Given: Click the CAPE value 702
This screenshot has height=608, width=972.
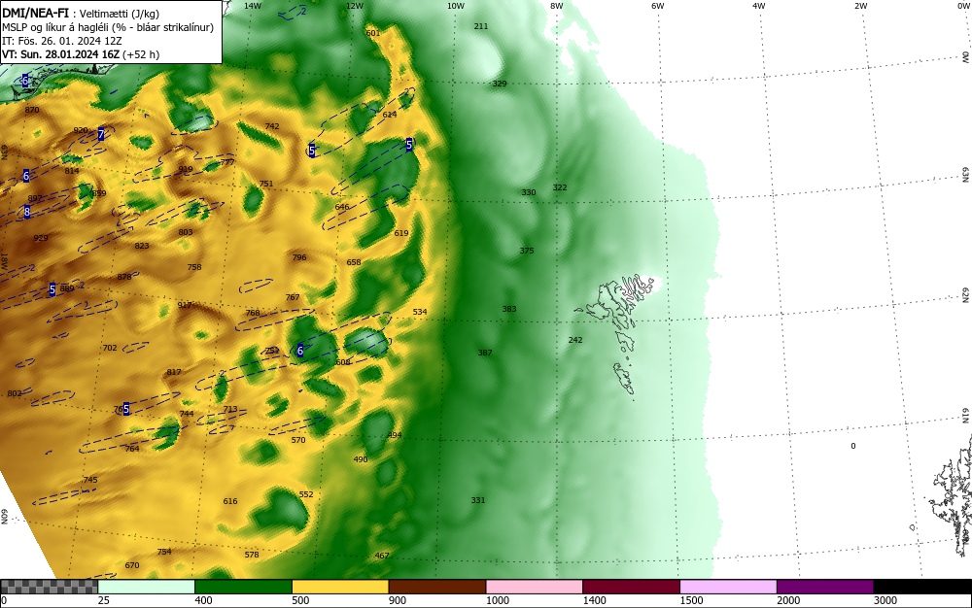Looking at the screenshot, I should coord(110,348).
